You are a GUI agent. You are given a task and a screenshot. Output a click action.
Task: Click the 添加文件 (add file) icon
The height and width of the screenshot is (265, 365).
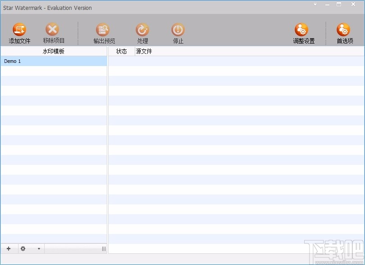click(x=19, y=29)
